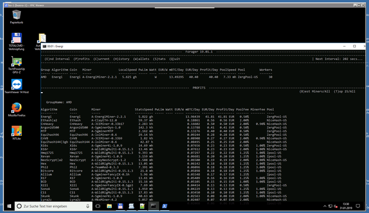This screenshot has width=369, height=213.
Task: Click the StatsSpeed column header
Action: pos(144,109)
